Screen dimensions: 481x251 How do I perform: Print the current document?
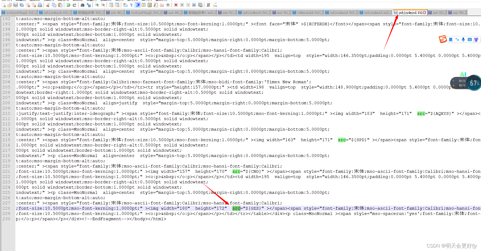click(x=40, y=5)
